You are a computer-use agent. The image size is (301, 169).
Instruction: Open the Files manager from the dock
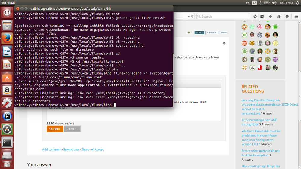point(7,26)
